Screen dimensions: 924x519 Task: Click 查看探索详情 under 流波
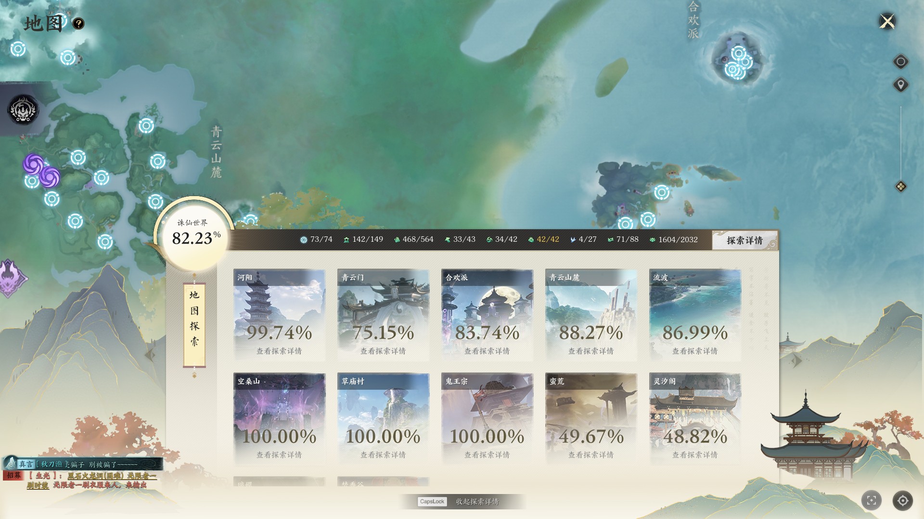(695, 351)
